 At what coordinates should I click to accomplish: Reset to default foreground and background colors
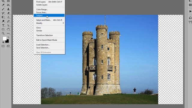pos(3,42)
